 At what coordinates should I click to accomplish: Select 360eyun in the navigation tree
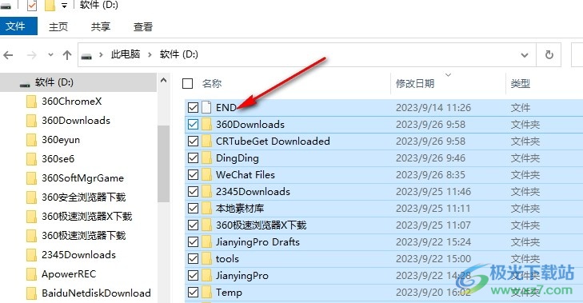61,140
